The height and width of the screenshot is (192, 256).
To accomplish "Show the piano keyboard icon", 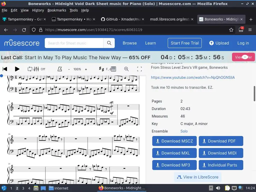I will pos(113,69).
